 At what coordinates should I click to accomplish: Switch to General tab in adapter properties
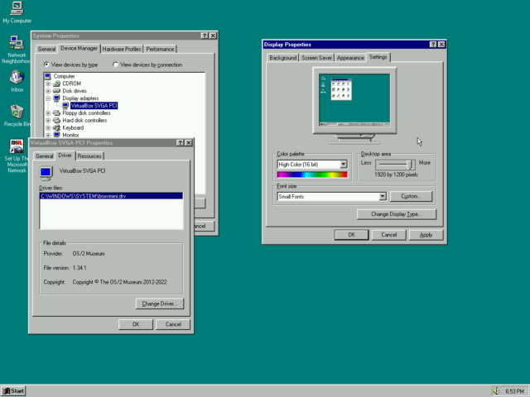(x=44, y=156)
